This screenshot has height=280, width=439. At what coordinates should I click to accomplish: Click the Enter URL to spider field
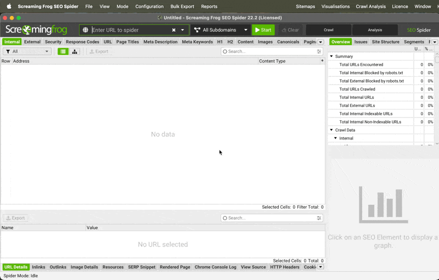tap(130, 30)
